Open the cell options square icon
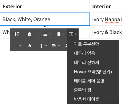Viewport: 123px width, 110px height. pyautogui.click(x=17, y=46)
